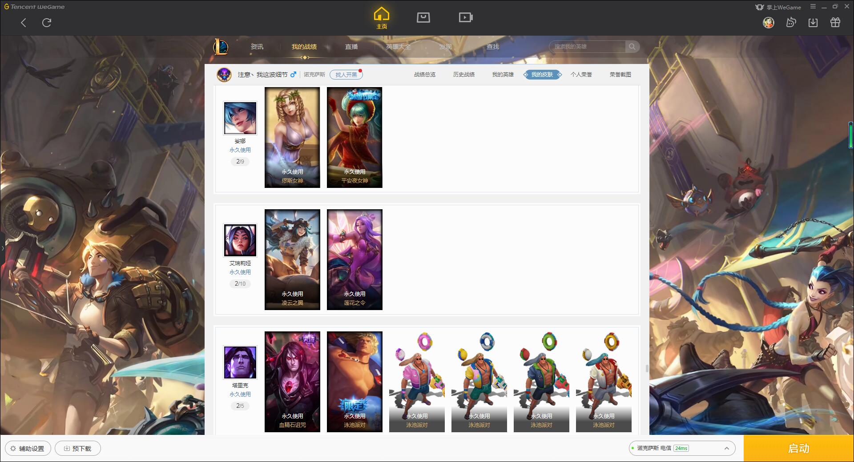Open the 诺克萨斯 电信 server dropdown
Viewport: 854px width, 462px height.
click(681, 448)
